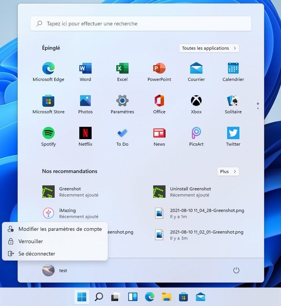
Task: Launch PicsArt from pinned apps
Action: 196,136
